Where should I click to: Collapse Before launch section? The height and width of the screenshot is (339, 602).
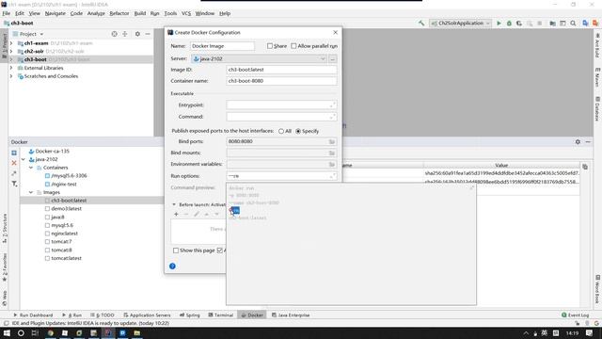[x=174, y=204]
